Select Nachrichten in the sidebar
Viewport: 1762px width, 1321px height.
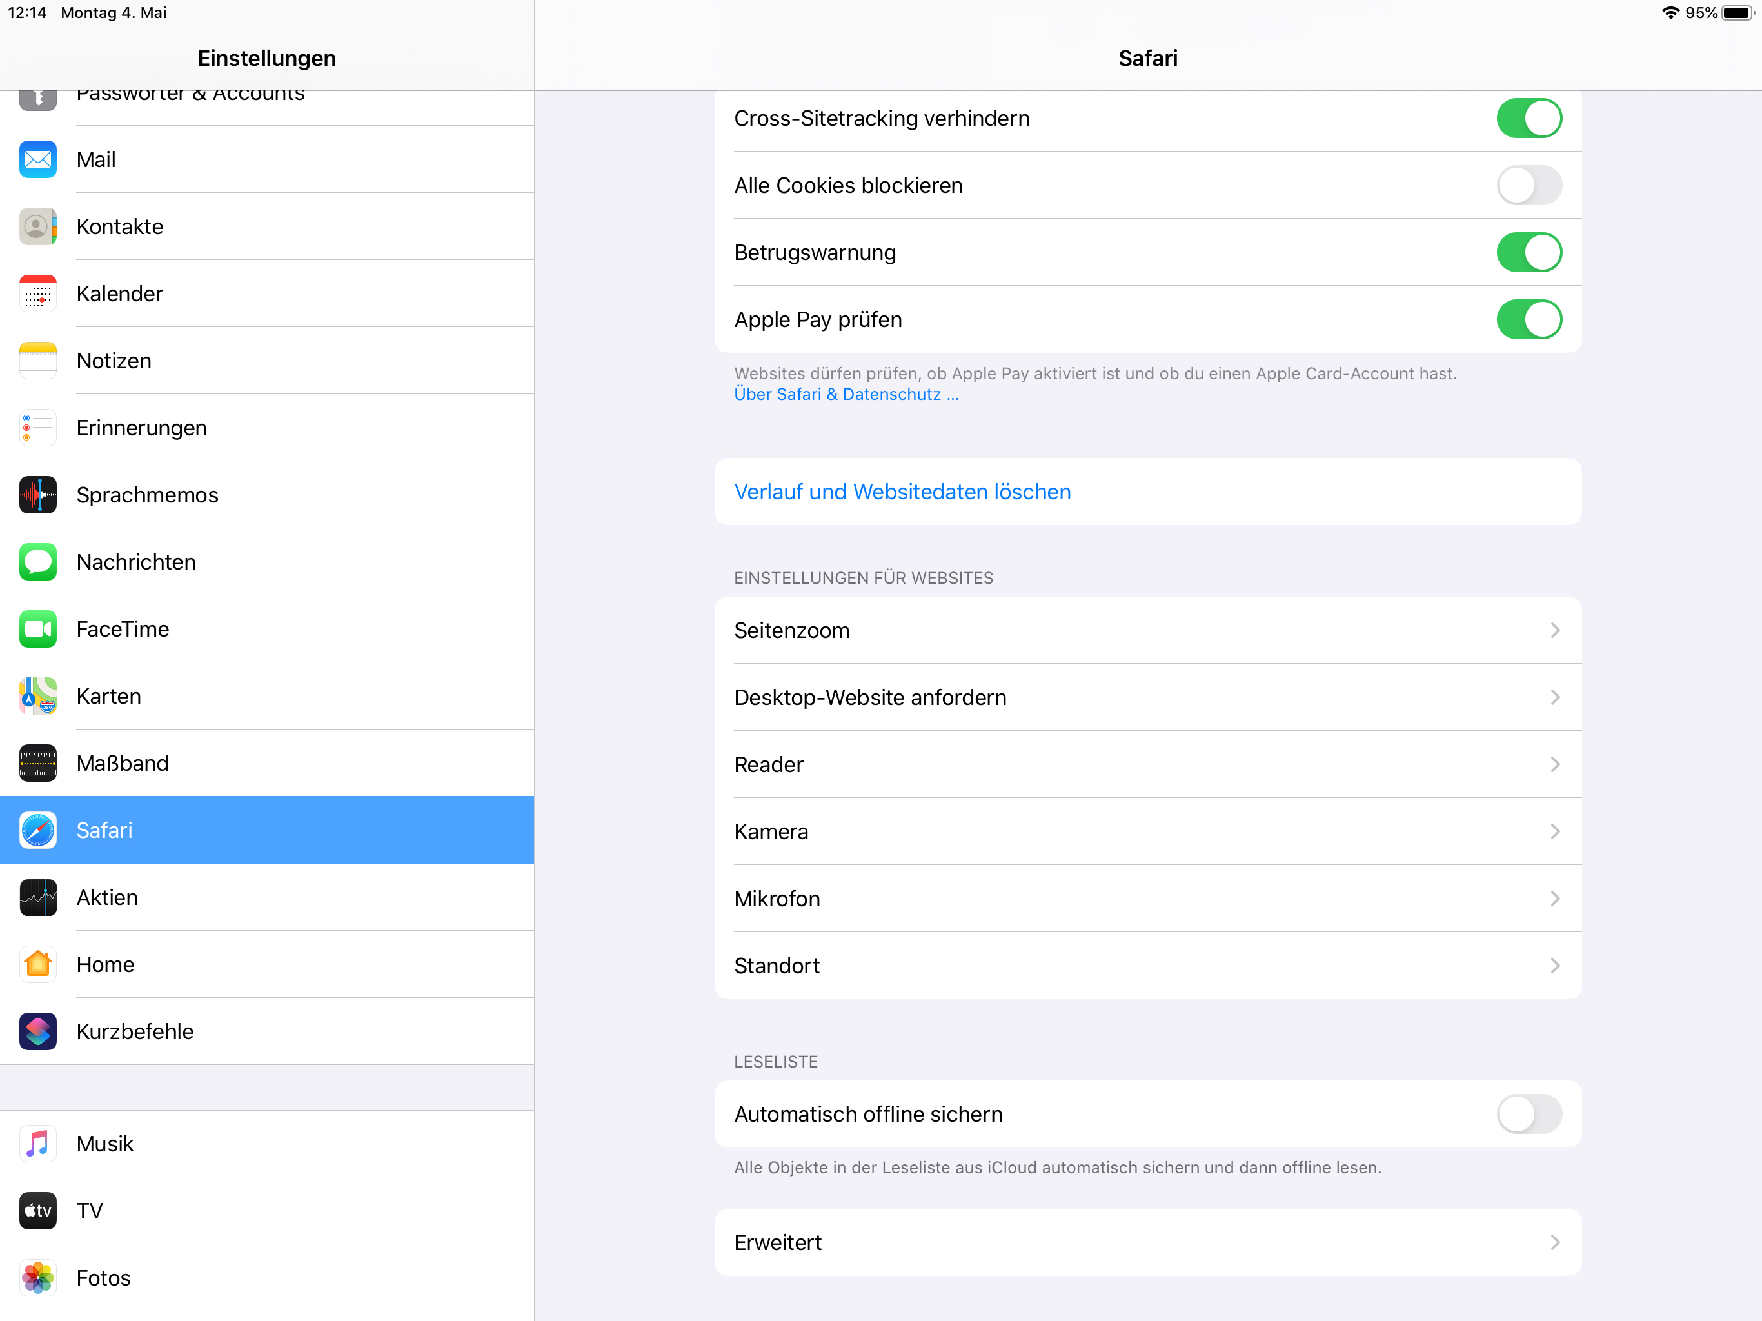point(267,562)
